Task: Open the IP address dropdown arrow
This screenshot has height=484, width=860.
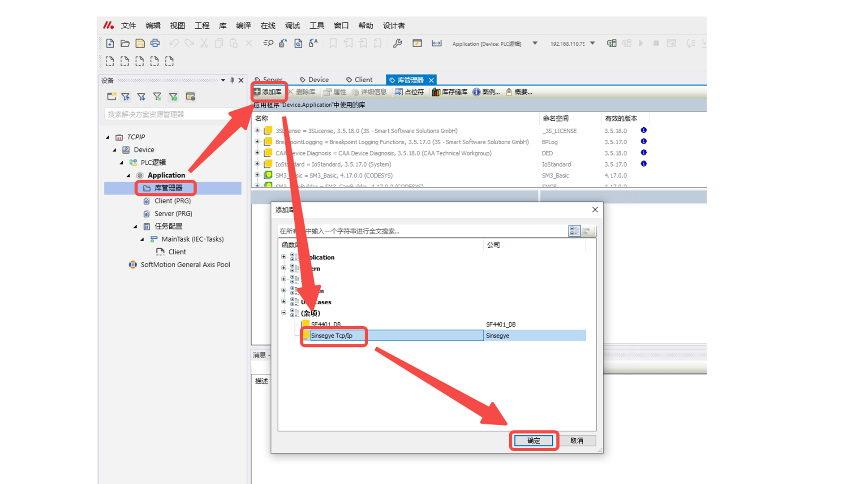Action: pos(593,43)
